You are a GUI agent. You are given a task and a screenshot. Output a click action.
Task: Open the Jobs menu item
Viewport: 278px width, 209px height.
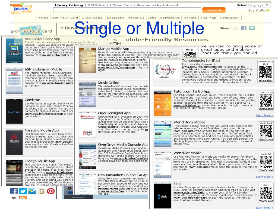tap(152, 18)
